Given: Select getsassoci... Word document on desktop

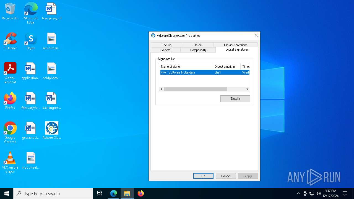Looking at the screenshot, I should tap(31, 131).
